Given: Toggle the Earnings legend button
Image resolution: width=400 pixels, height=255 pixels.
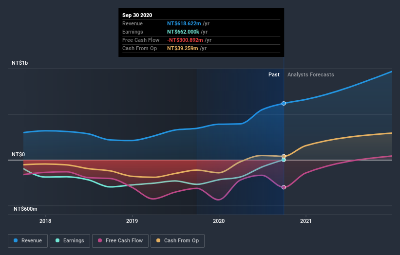Looking at the screenshot, I should point(70,241).
